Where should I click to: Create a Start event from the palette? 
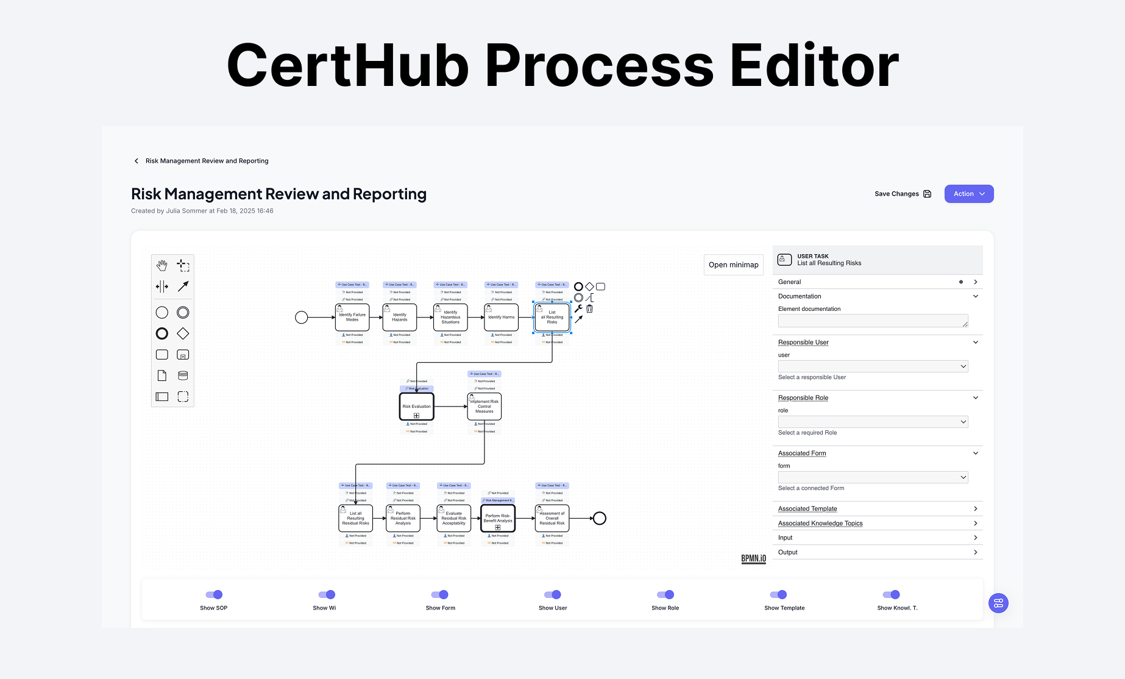pyautogui.click(x=162, y=312)
